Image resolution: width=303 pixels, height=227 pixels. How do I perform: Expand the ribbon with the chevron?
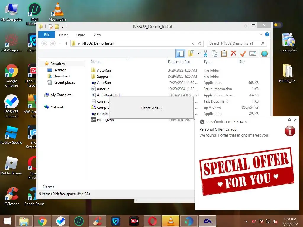coord(261,34)
